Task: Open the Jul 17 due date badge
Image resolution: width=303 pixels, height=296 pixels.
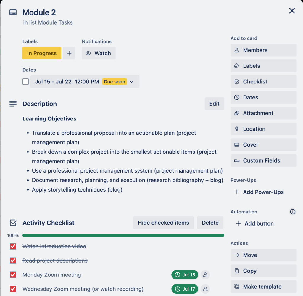Action: [185, 289]
